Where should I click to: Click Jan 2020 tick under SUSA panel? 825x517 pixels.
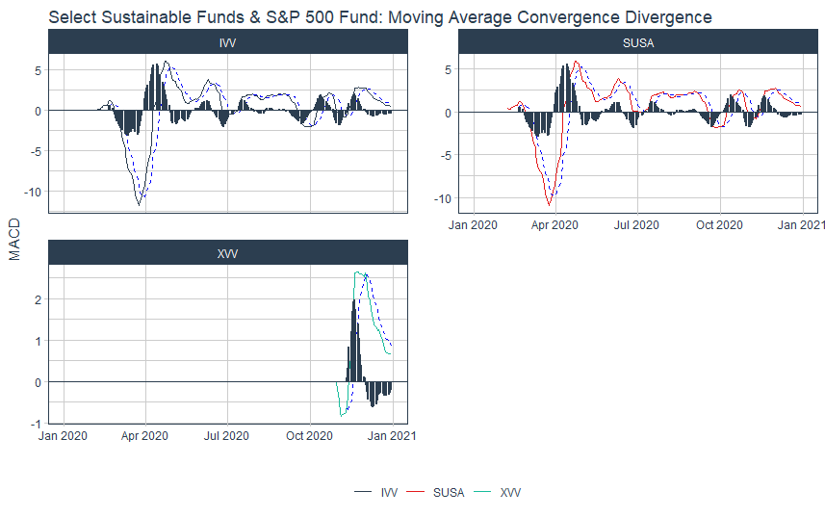473,225
